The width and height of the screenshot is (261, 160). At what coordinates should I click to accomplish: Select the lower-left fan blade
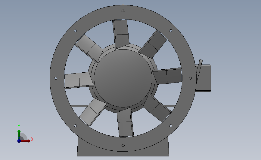[x=93, y=112]
